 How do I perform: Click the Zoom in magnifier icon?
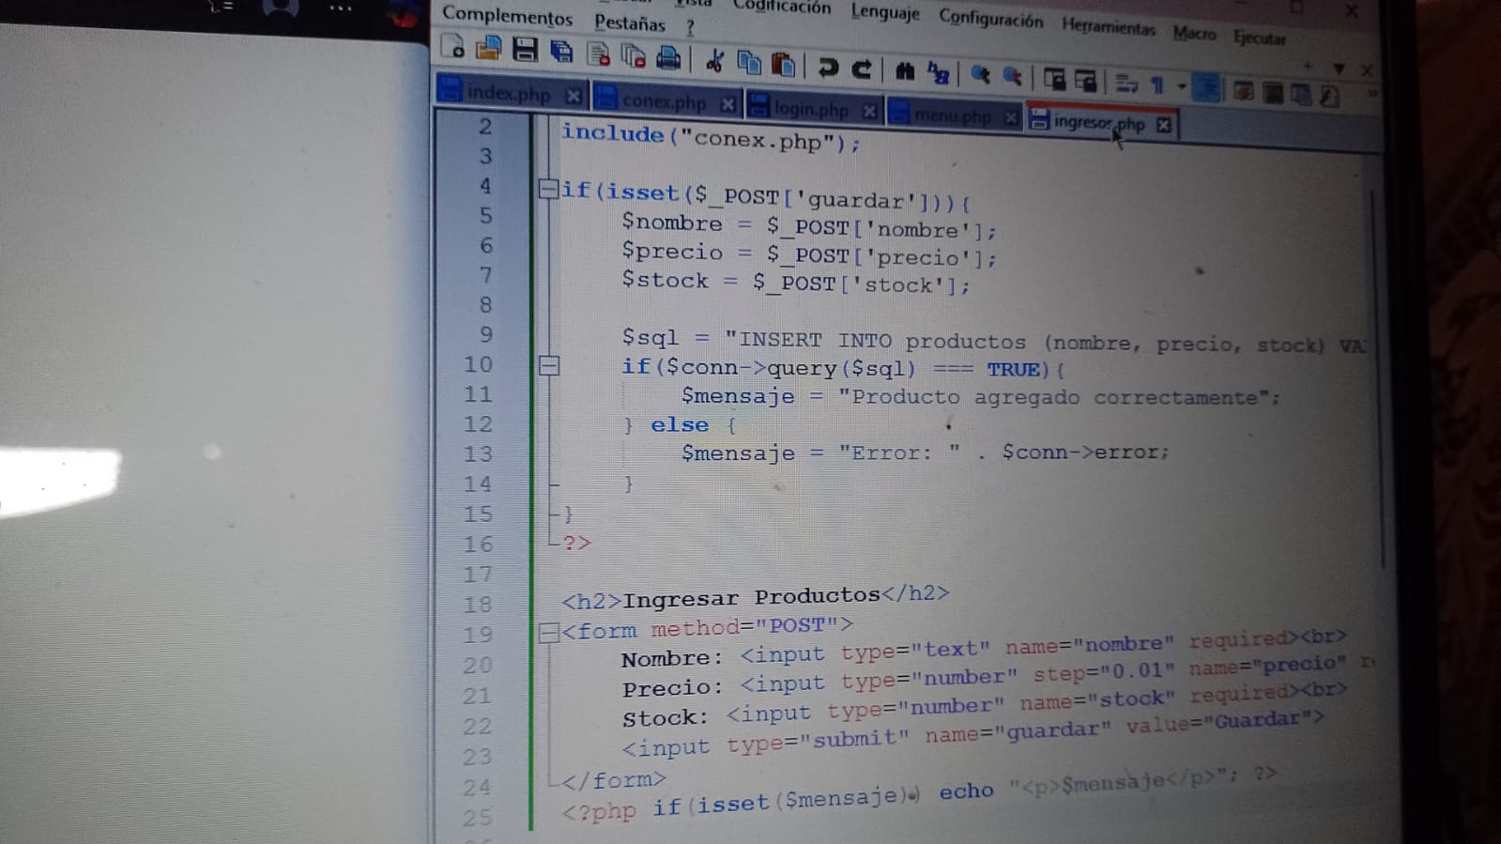tap(980, 75)
